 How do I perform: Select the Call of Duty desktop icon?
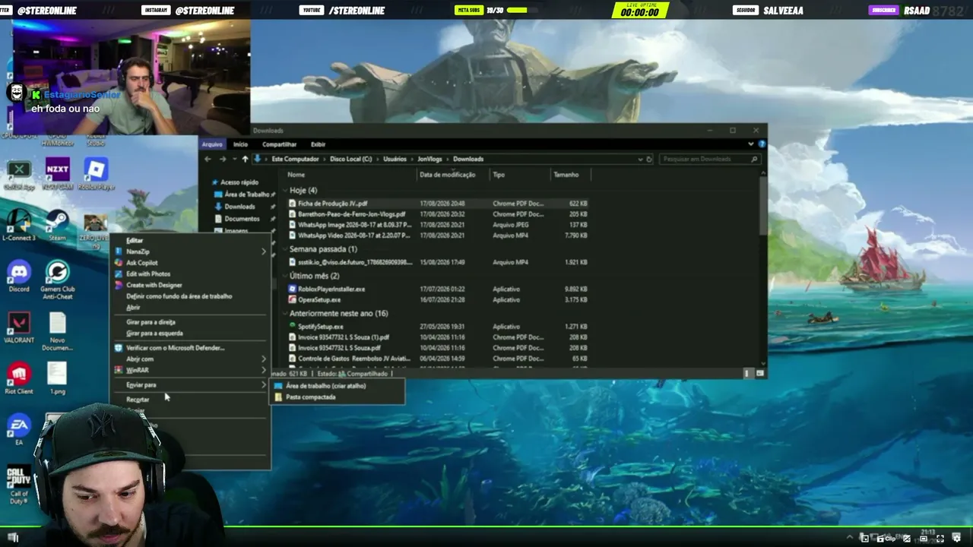click(x=19, y=486)
